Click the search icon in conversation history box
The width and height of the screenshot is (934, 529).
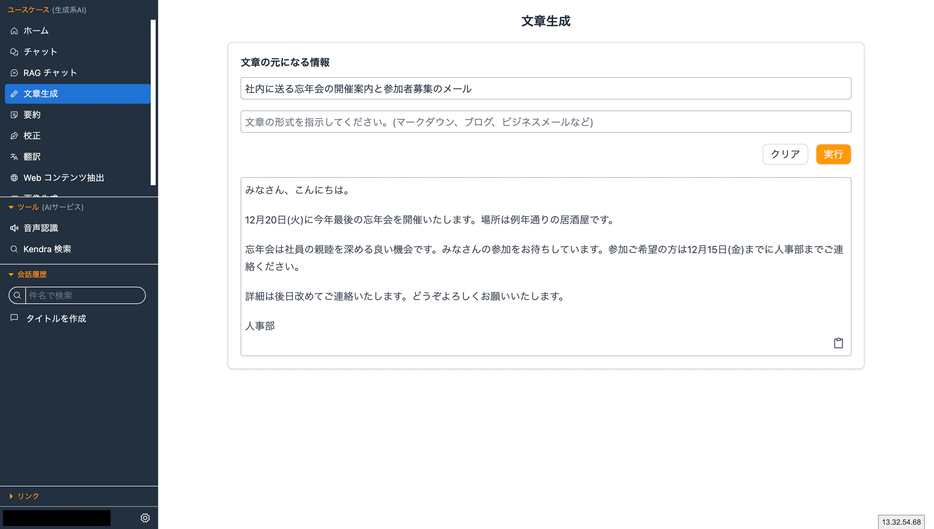click(x=17, y=295)
